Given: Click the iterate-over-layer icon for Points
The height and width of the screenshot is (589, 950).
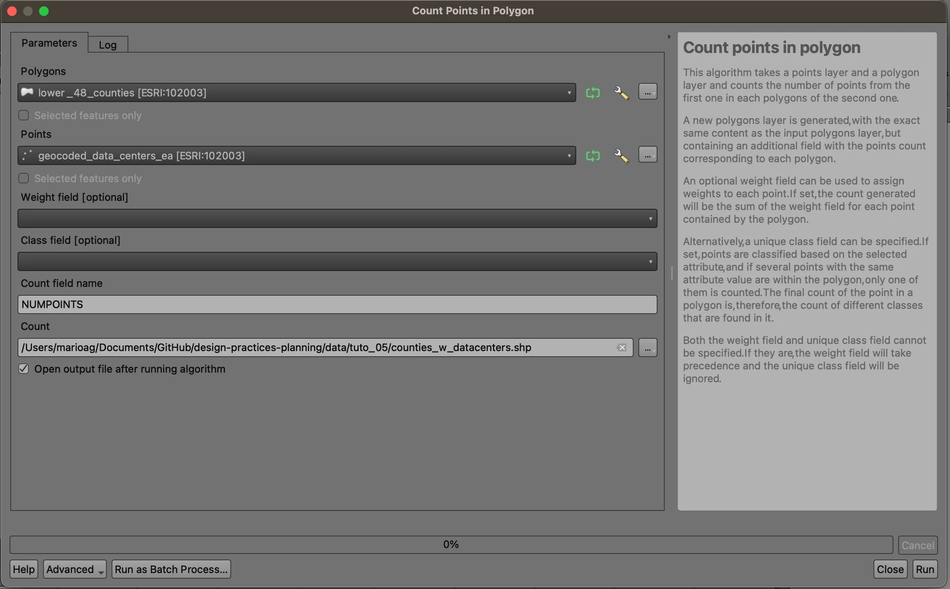Looking at the screenshot, I should click(x=593, y=156).
